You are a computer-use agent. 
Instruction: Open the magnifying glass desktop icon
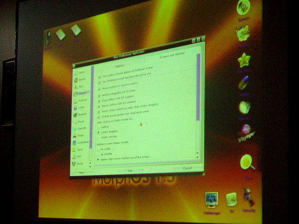[247, 162]
